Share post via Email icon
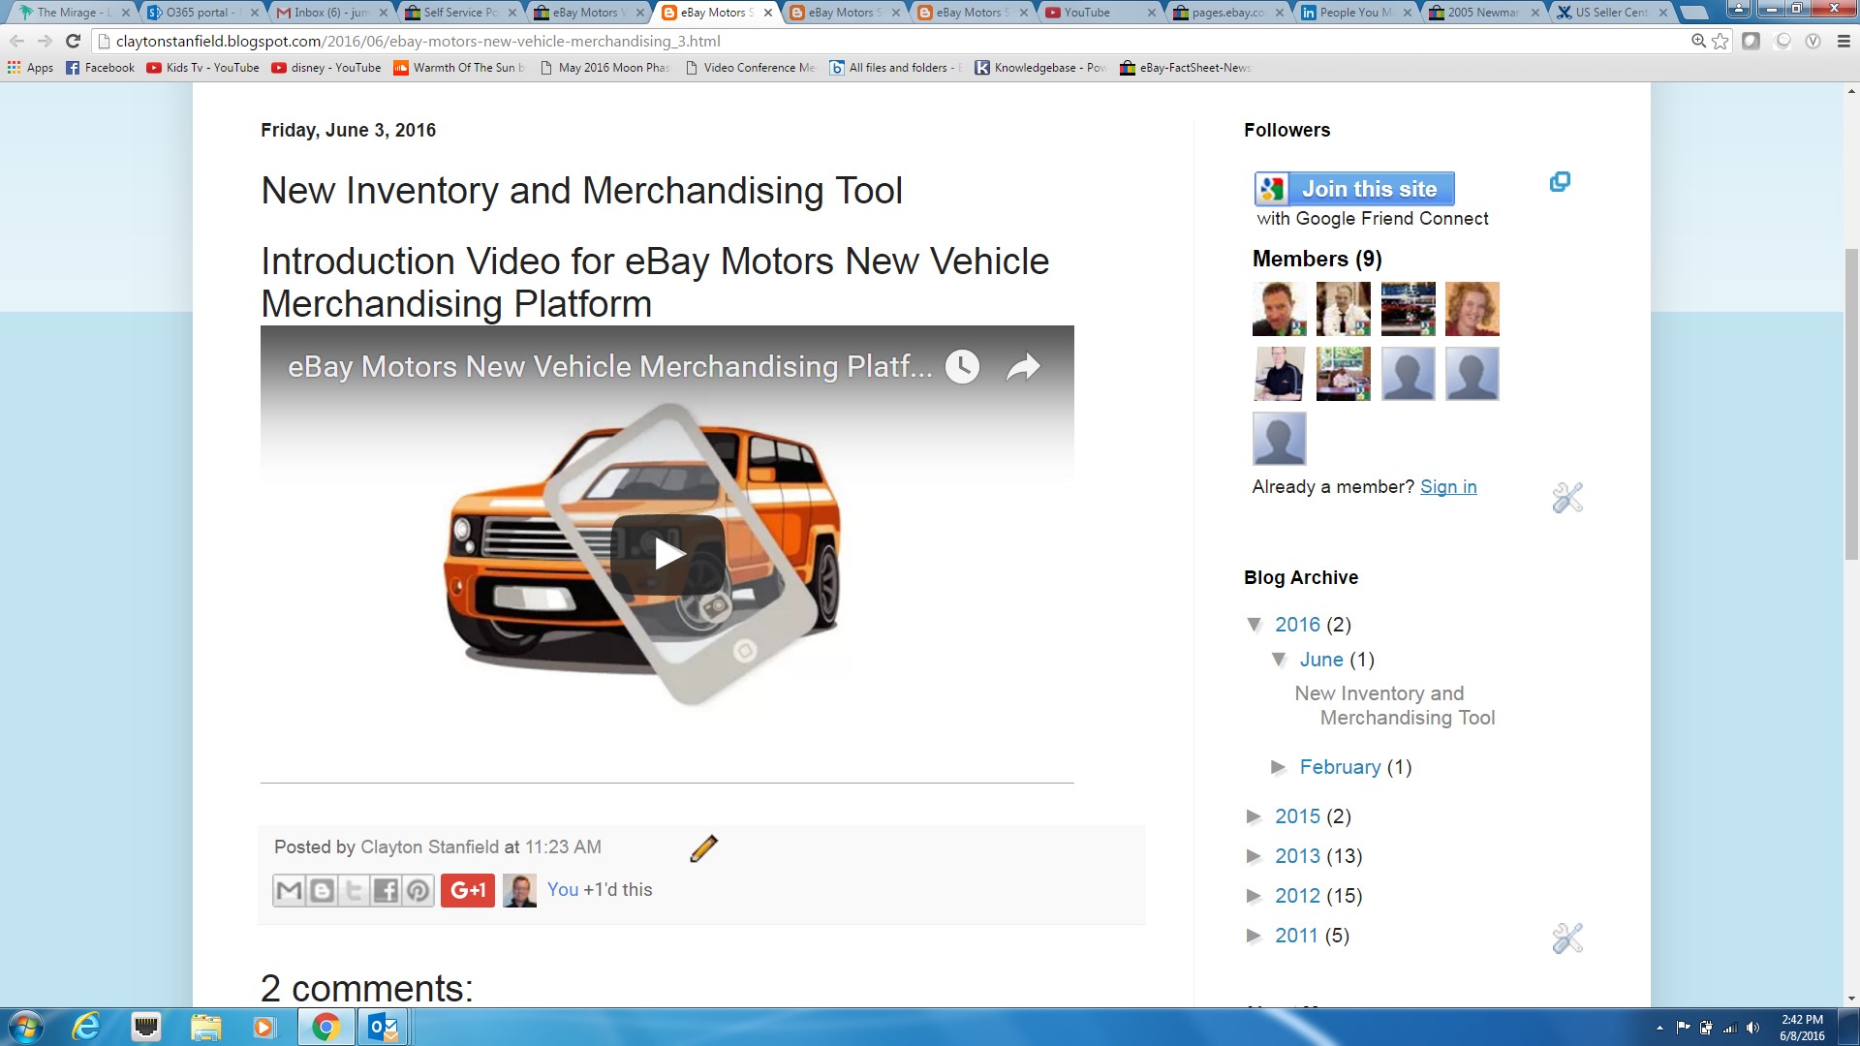This screenshot has width=1860, height=1046. point(290,890)
